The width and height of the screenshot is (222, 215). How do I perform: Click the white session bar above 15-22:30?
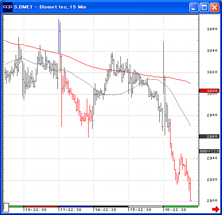(x=145, y=206)
